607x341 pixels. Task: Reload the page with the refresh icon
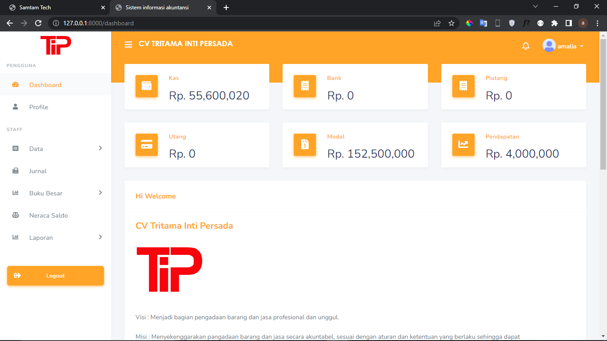point(38,23)
